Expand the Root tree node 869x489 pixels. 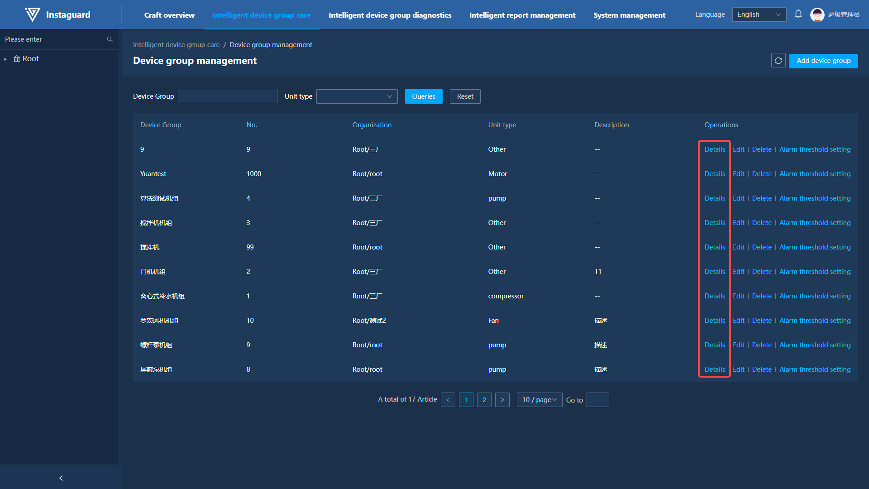coord(5,59)
